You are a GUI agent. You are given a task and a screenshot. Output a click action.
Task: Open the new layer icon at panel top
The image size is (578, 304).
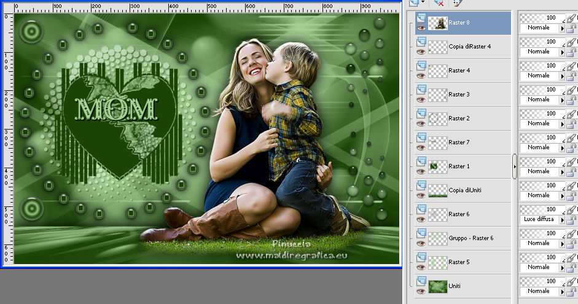click(415, 3)
